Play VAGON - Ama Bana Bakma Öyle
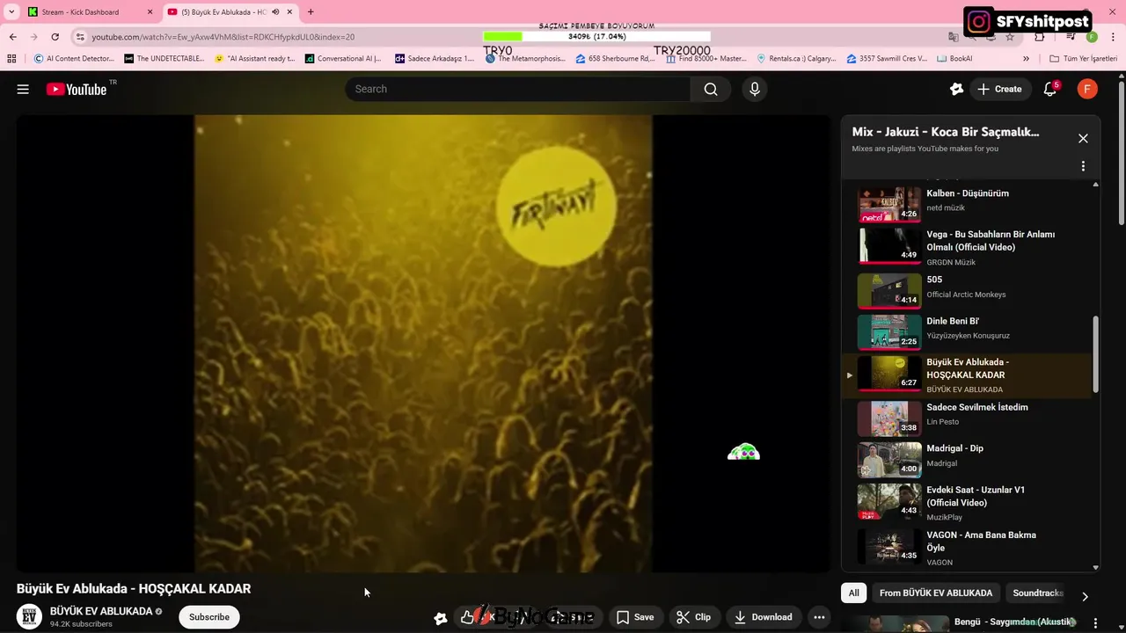Image resolution: width=1126 pixels, height=633 pixels. pos(968,548)
